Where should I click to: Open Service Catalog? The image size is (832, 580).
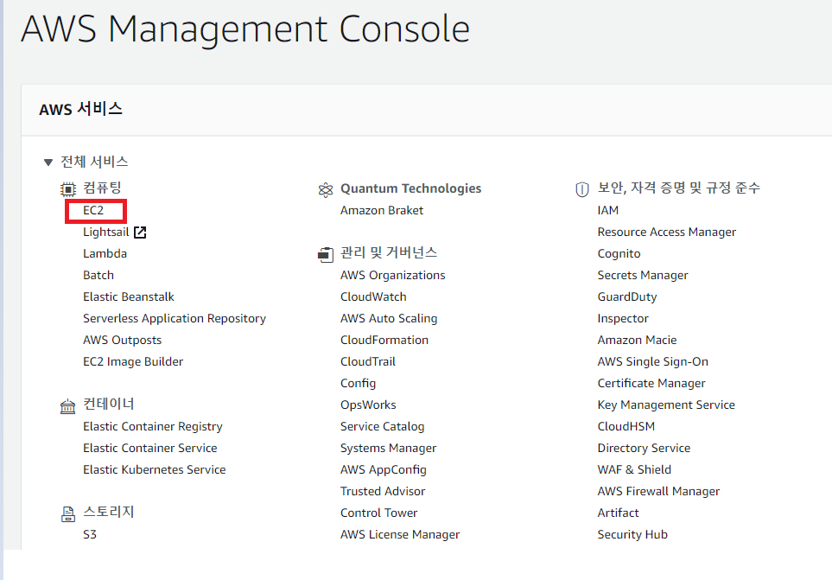point(383,427)
